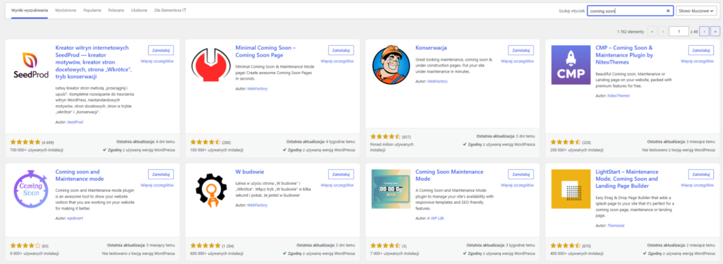
Task: Open wpdevart author link
Action: point(75,218)
